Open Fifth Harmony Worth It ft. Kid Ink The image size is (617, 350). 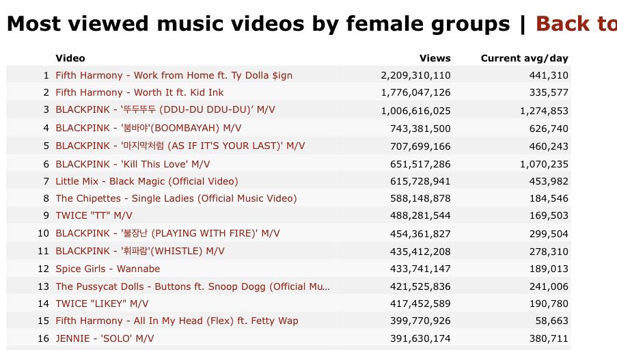coord(139,92)
